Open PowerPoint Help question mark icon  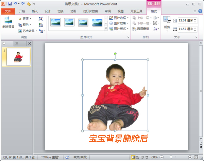200,11
